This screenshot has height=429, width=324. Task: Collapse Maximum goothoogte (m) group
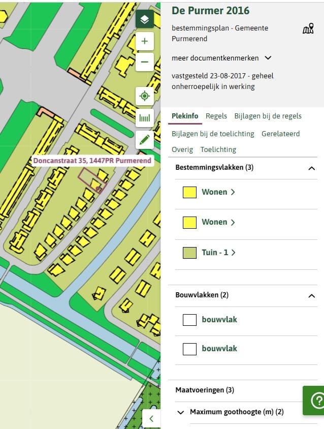pos(181,412)
